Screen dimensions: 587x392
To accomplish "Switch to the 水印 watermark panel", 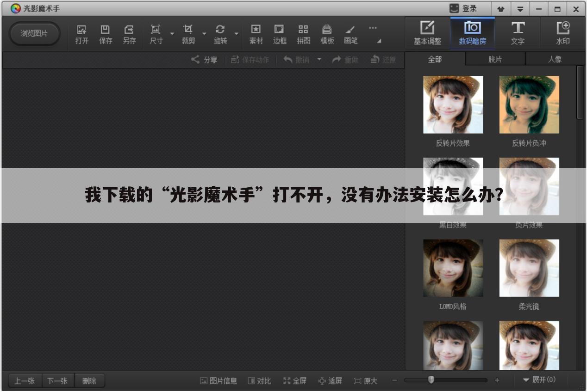I will point(563,33).
